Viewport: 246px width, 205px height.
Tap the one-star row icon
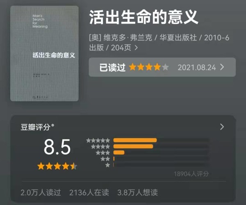tap(107, 165)
